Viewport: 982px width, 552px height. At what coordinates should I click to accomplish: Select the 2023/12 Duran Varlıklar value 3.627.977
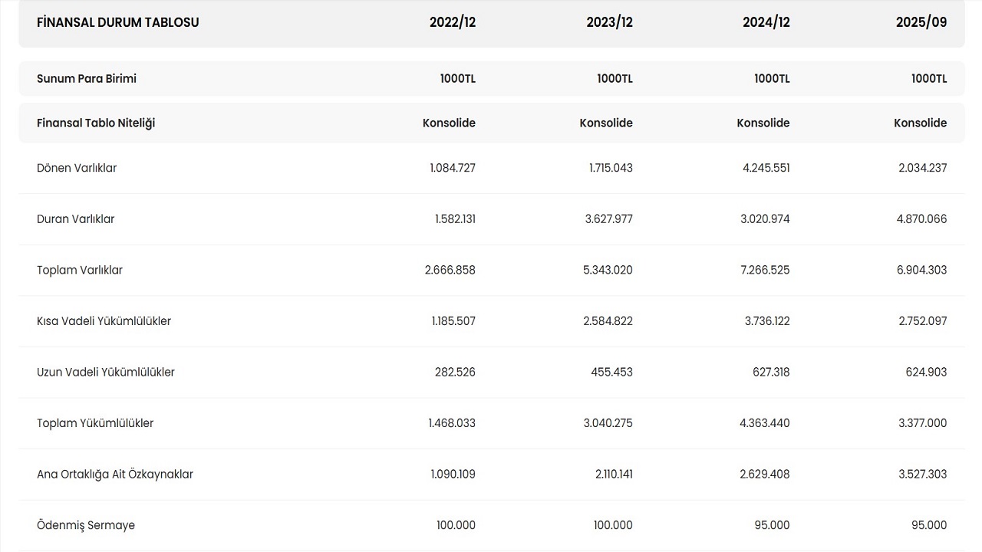click(x=609, y=219)
